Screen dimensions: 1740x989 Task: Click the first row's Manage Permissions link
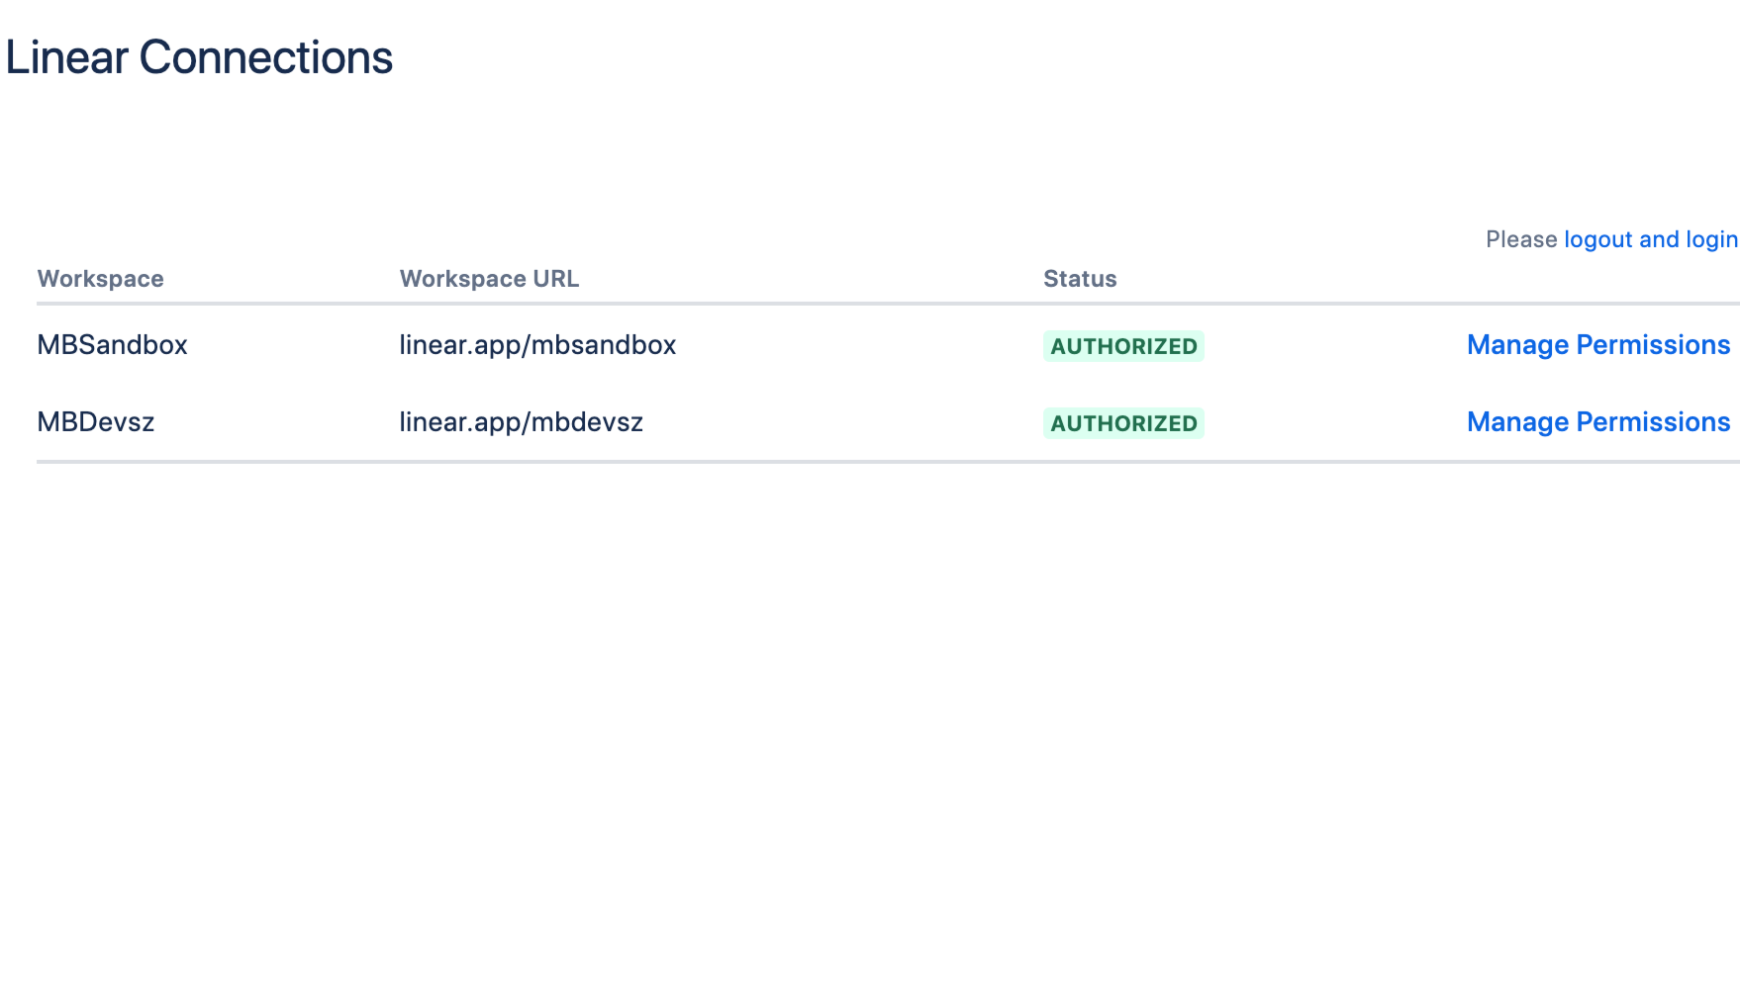1597,345
